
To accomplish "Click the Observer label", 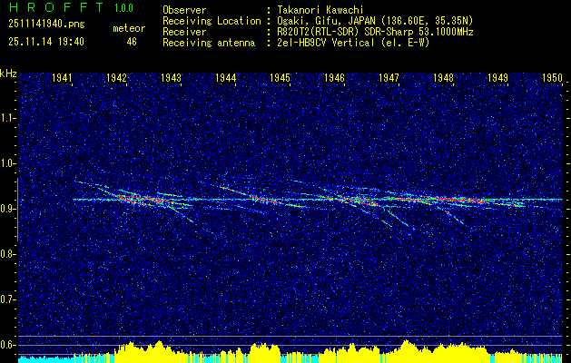I will [184, 10].
